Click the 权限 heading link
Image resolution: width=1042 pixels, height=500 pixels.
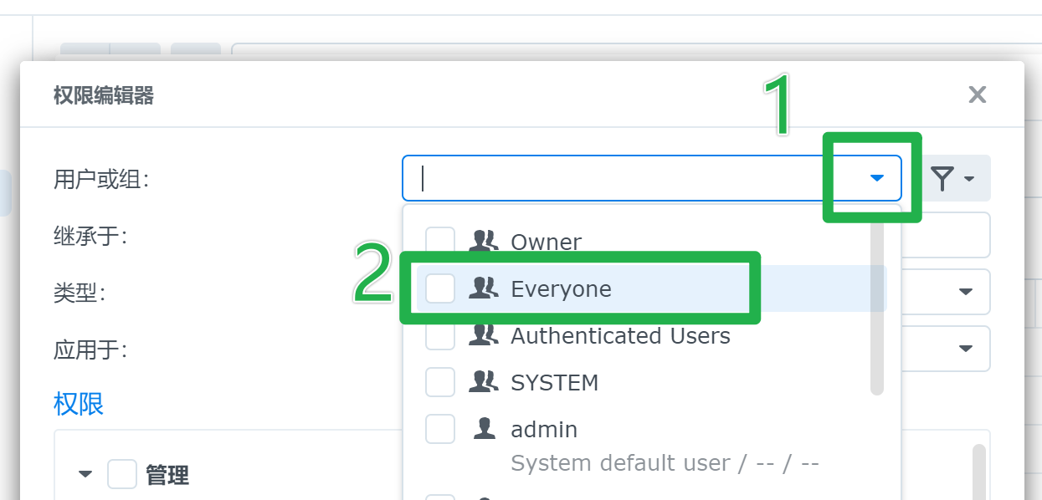click(79, 405)
